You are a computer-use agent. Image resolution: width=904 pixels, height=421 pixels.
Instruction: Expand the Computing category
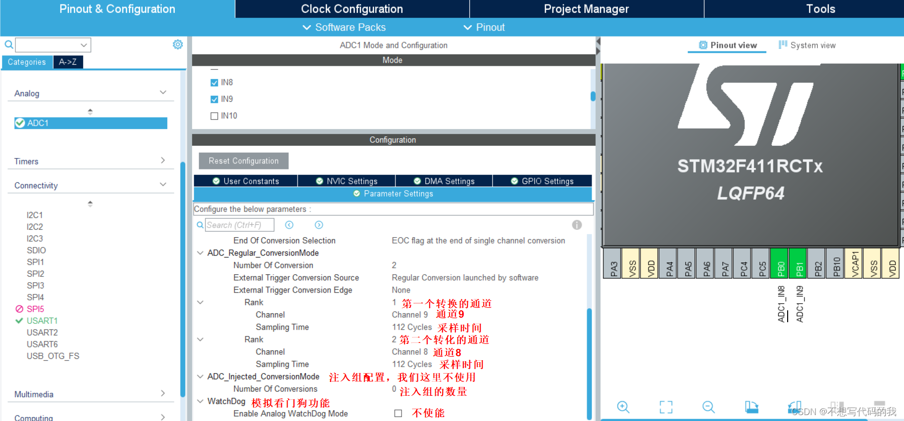[x=163, y=417]
